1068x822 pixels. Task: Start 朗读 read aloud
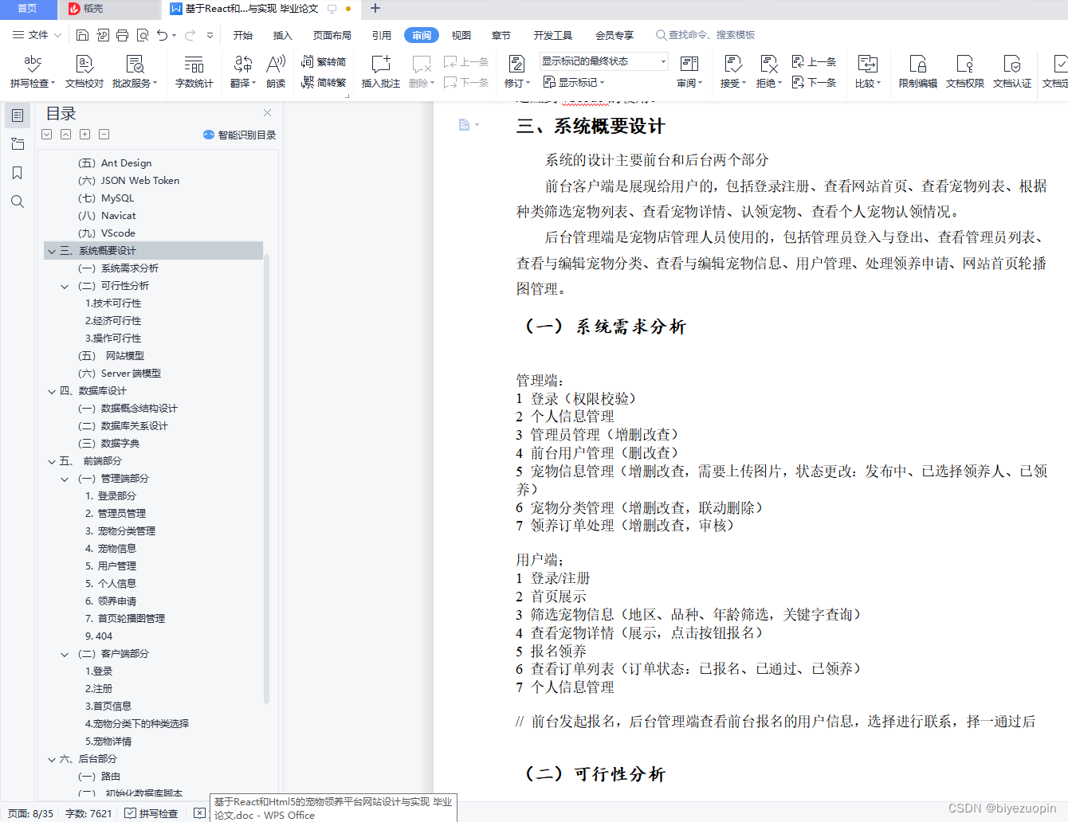click(276, 71)
